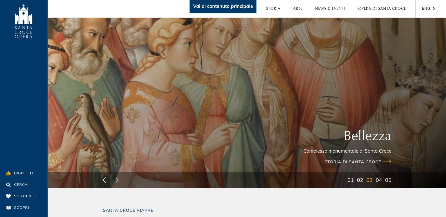Click the Scopri open book icon
Screen dimensions: 446x217
pos(8,208)
